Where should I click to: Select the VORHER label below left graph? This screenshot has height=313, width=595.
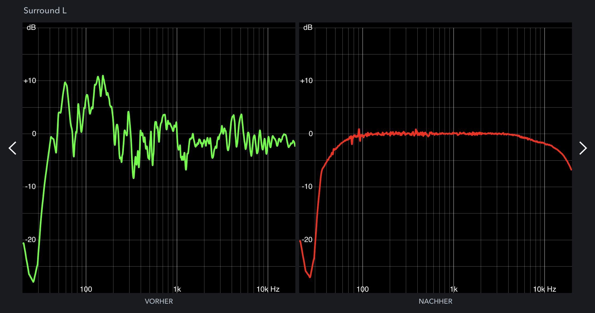coord(159,301)
